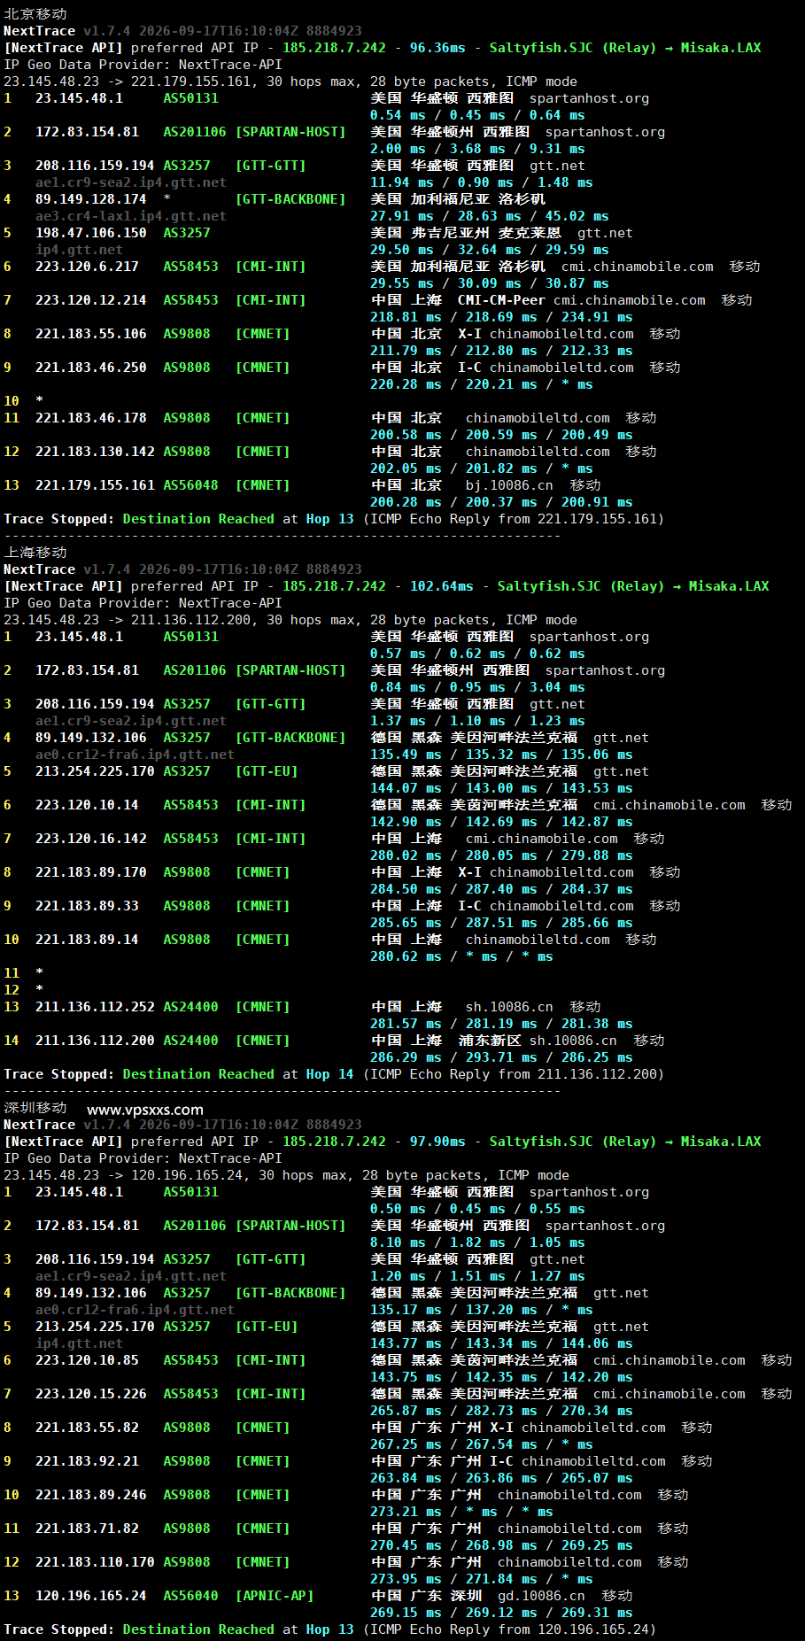Screen dimensions: 805x1641
Task: Click hop IP 223.120.6.217
Action: click(x=87, y=267)
